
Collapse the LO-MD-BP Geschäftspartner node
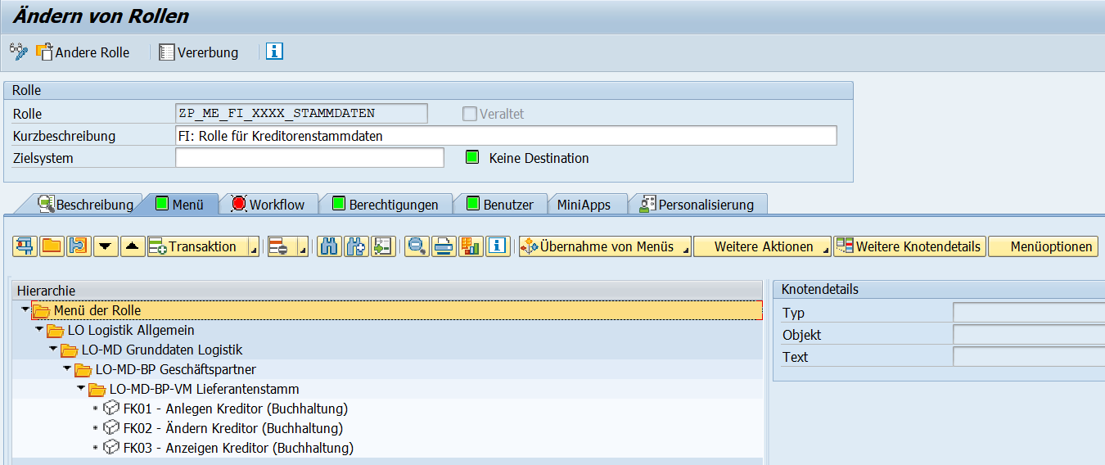click(x=66, y=368)
